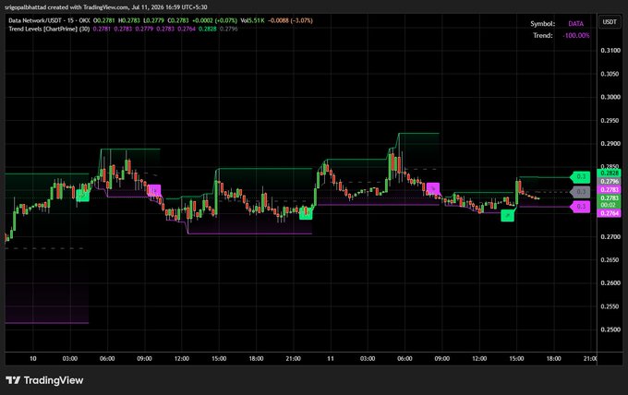This screenshot has height=395, width=628.
Task: Click the orange -0.0088 (-3.07%) change value
Action: click(290, 20)
